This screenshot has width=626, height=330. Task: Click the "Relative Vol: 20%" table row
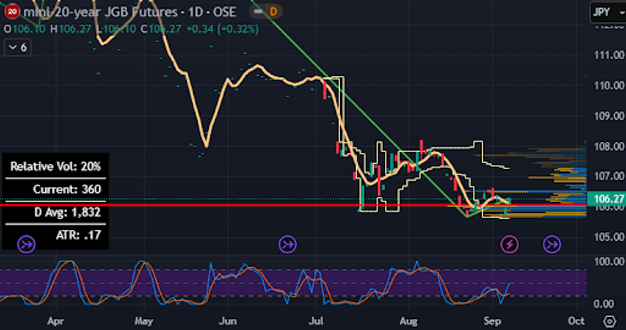coord(56,166)
